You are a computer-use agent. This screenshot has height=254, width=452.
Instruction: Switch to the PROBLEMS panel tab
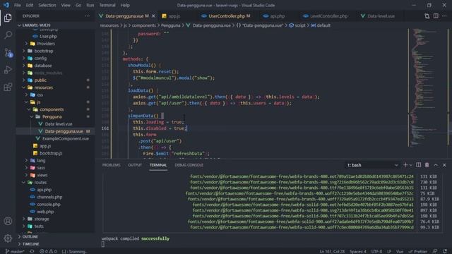point(112,165)
